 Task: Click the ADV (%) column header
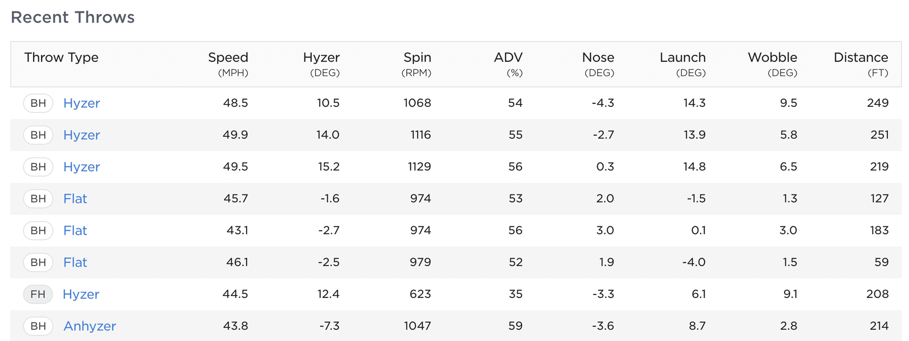click(508, 58)
